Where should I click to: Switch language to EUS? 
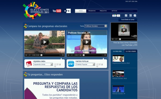(133, 1)
